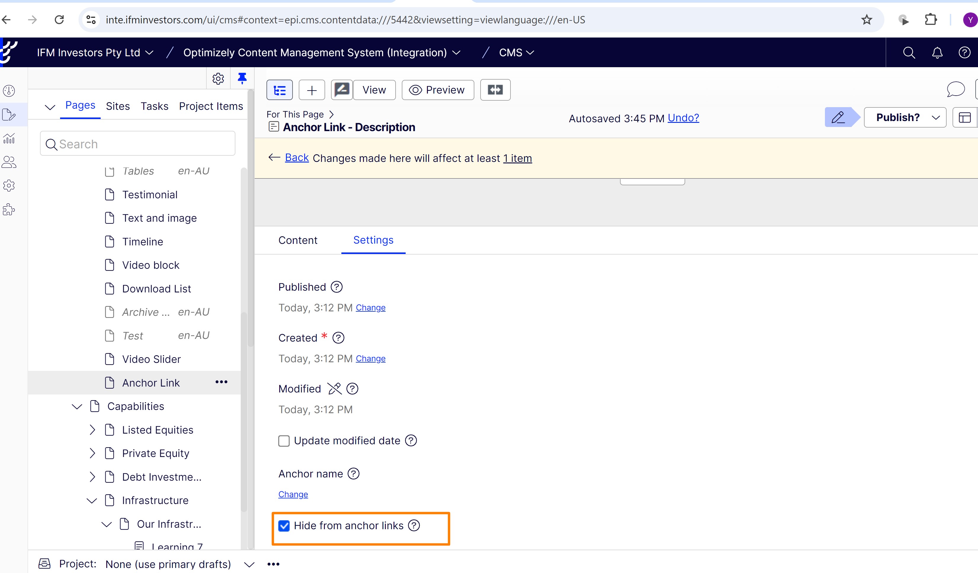
Task: Enable Update modified date checkbox
Action: [284, 441]
